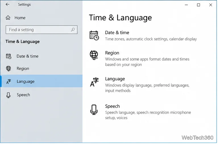Click large Date & time calendar clock icon
Viewport: 218px width, 145px height.
tap(94, 35)
